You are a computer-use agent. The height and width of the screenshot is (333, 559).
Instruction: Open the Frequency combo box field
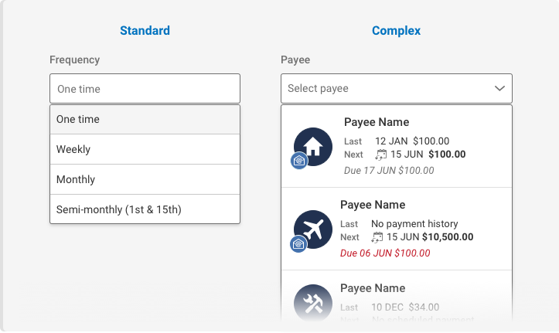(145, 89)
